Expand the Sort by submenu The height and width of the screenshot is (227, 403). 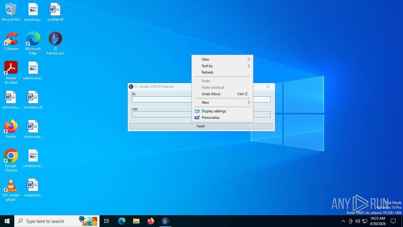[222, 66]
